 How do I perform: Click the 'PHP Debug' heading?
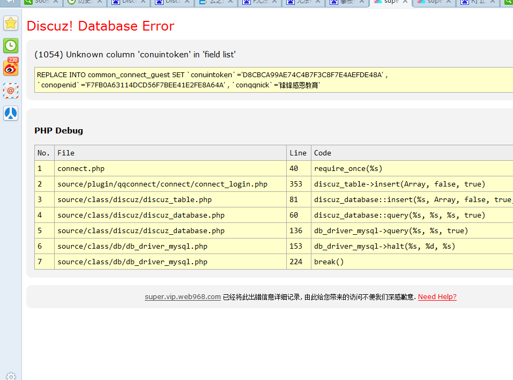(x=59, y=130)
